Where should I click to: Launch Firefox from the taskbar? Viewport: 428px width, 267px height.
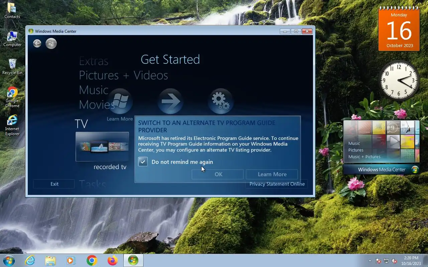click(112, 260)
